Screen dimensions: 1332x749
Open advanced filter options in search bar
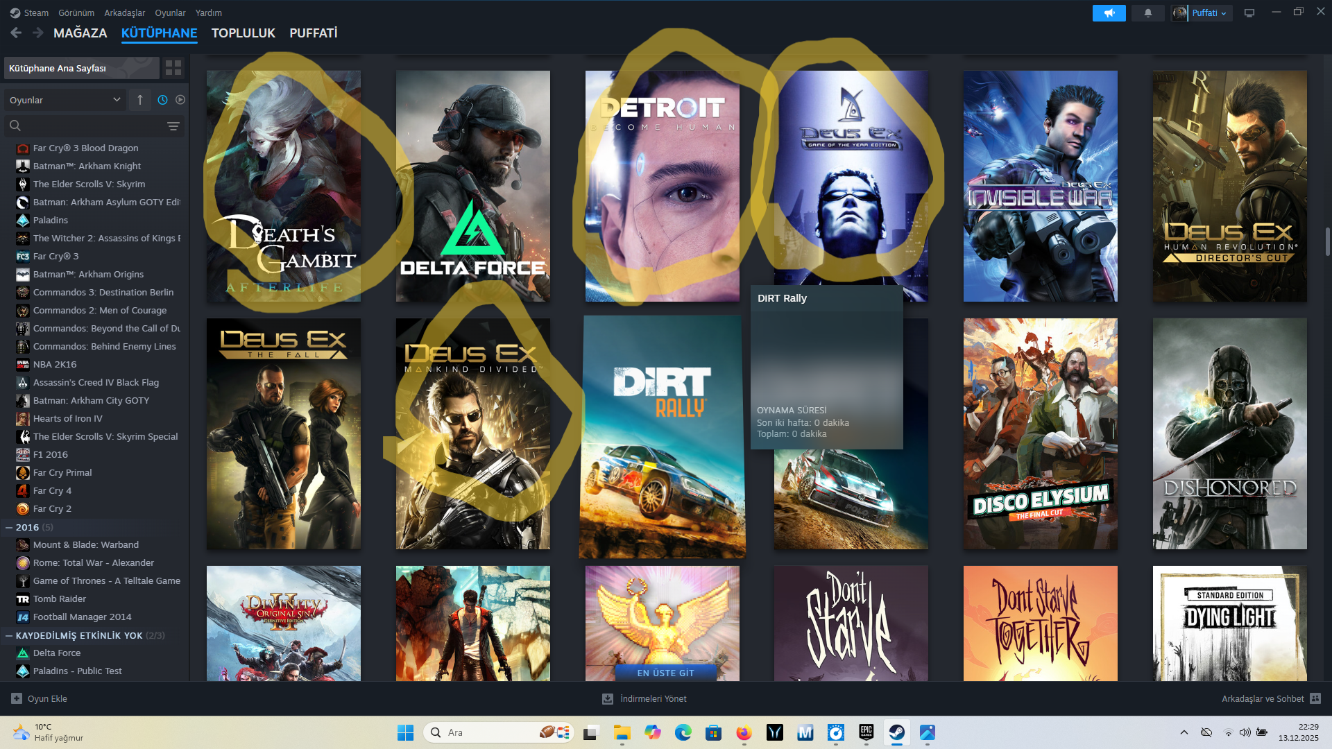click(173, 126)
